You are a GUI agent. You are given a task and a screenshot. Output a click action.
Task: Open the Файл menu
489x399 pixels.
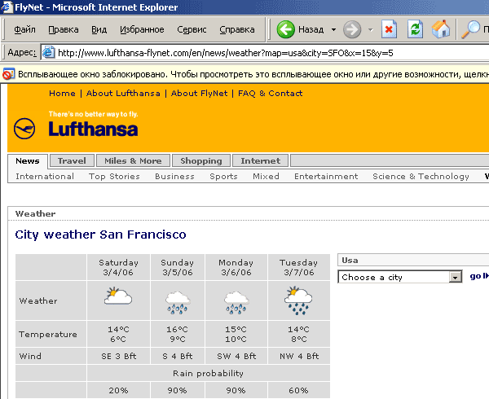(x=25, y=29)
